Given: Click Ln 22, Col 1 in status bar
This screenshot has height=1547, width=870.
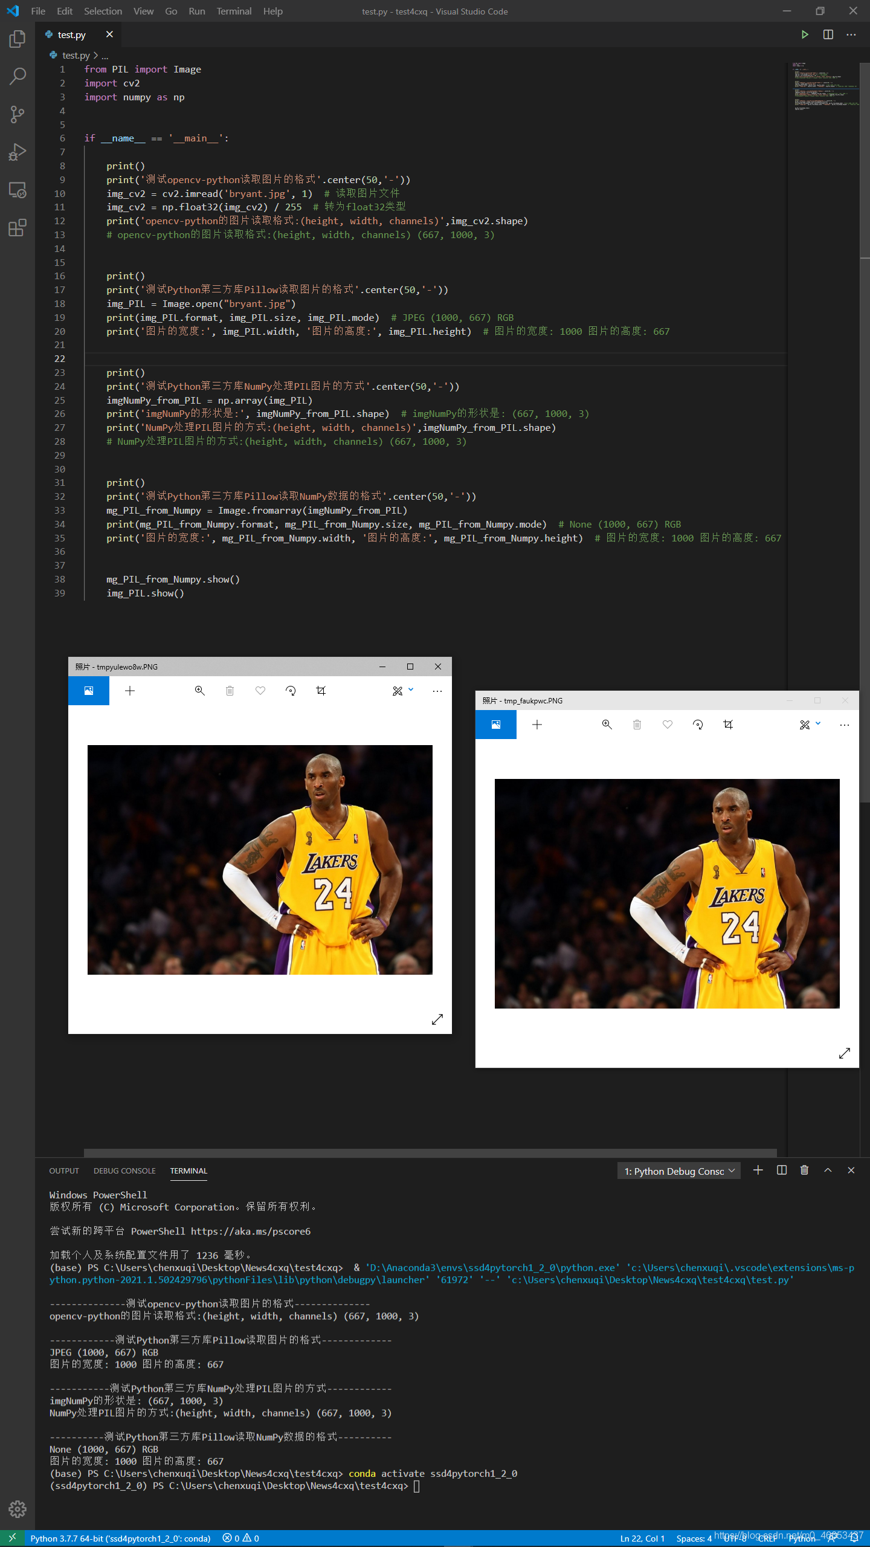Looking at the screenshot, I should pos(642,1539).
